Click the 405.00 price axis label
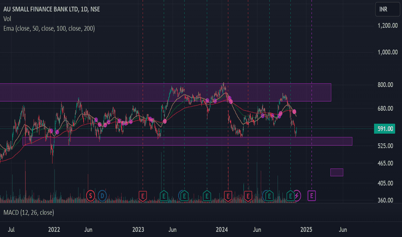The image size is (402, 237). click(385, 183)
